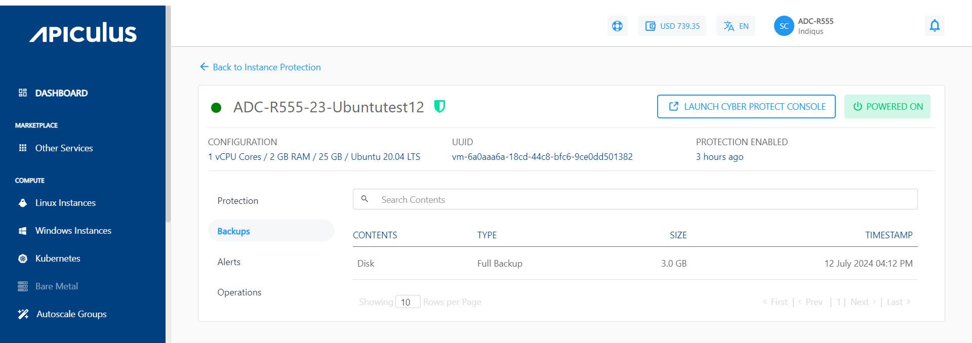
Task: Click the TIMESTAMP column header
Action: [889, 235]
